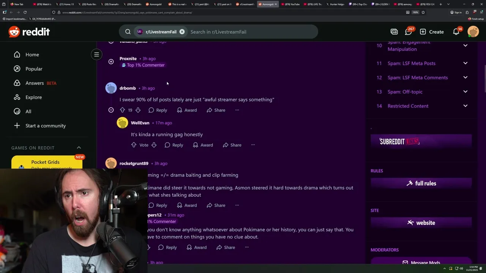Open the full rules button

[421, 183]
